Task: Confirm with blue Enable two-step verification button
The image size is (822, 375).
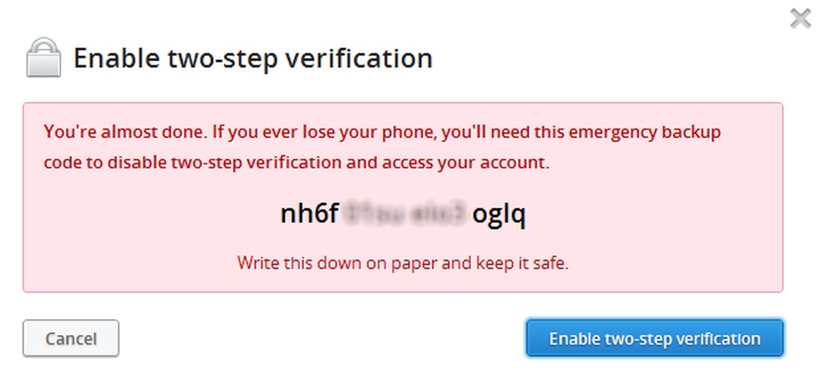Action: click(654, 338)
